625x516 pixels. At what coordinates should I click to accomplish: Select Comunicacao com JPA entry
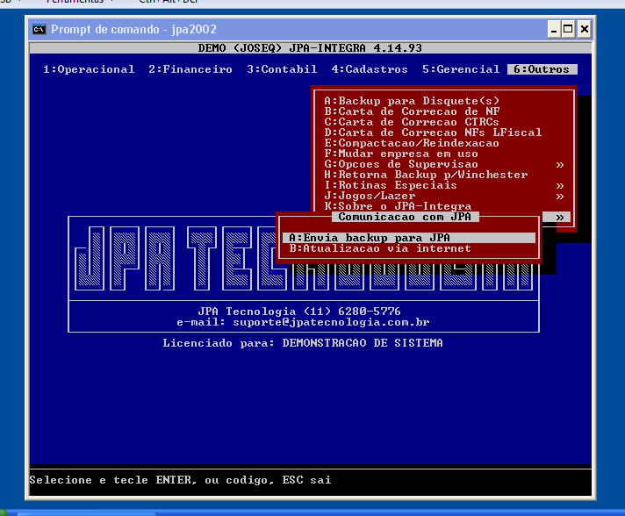(405, 217)
